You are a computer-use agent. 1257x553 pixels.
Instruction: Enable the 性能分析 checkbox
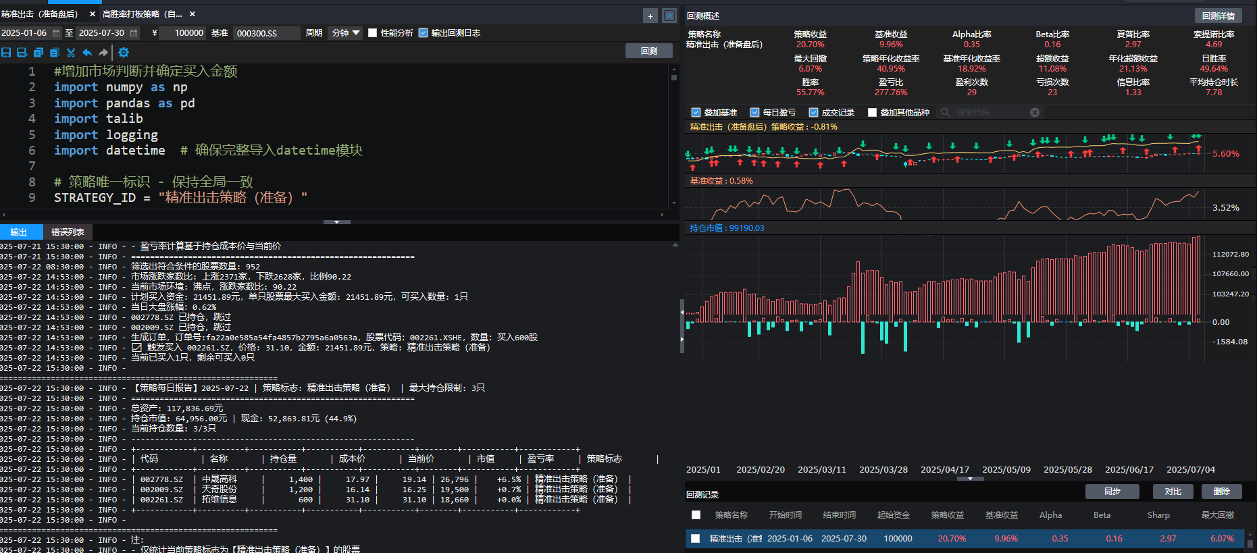click(372, 32)
